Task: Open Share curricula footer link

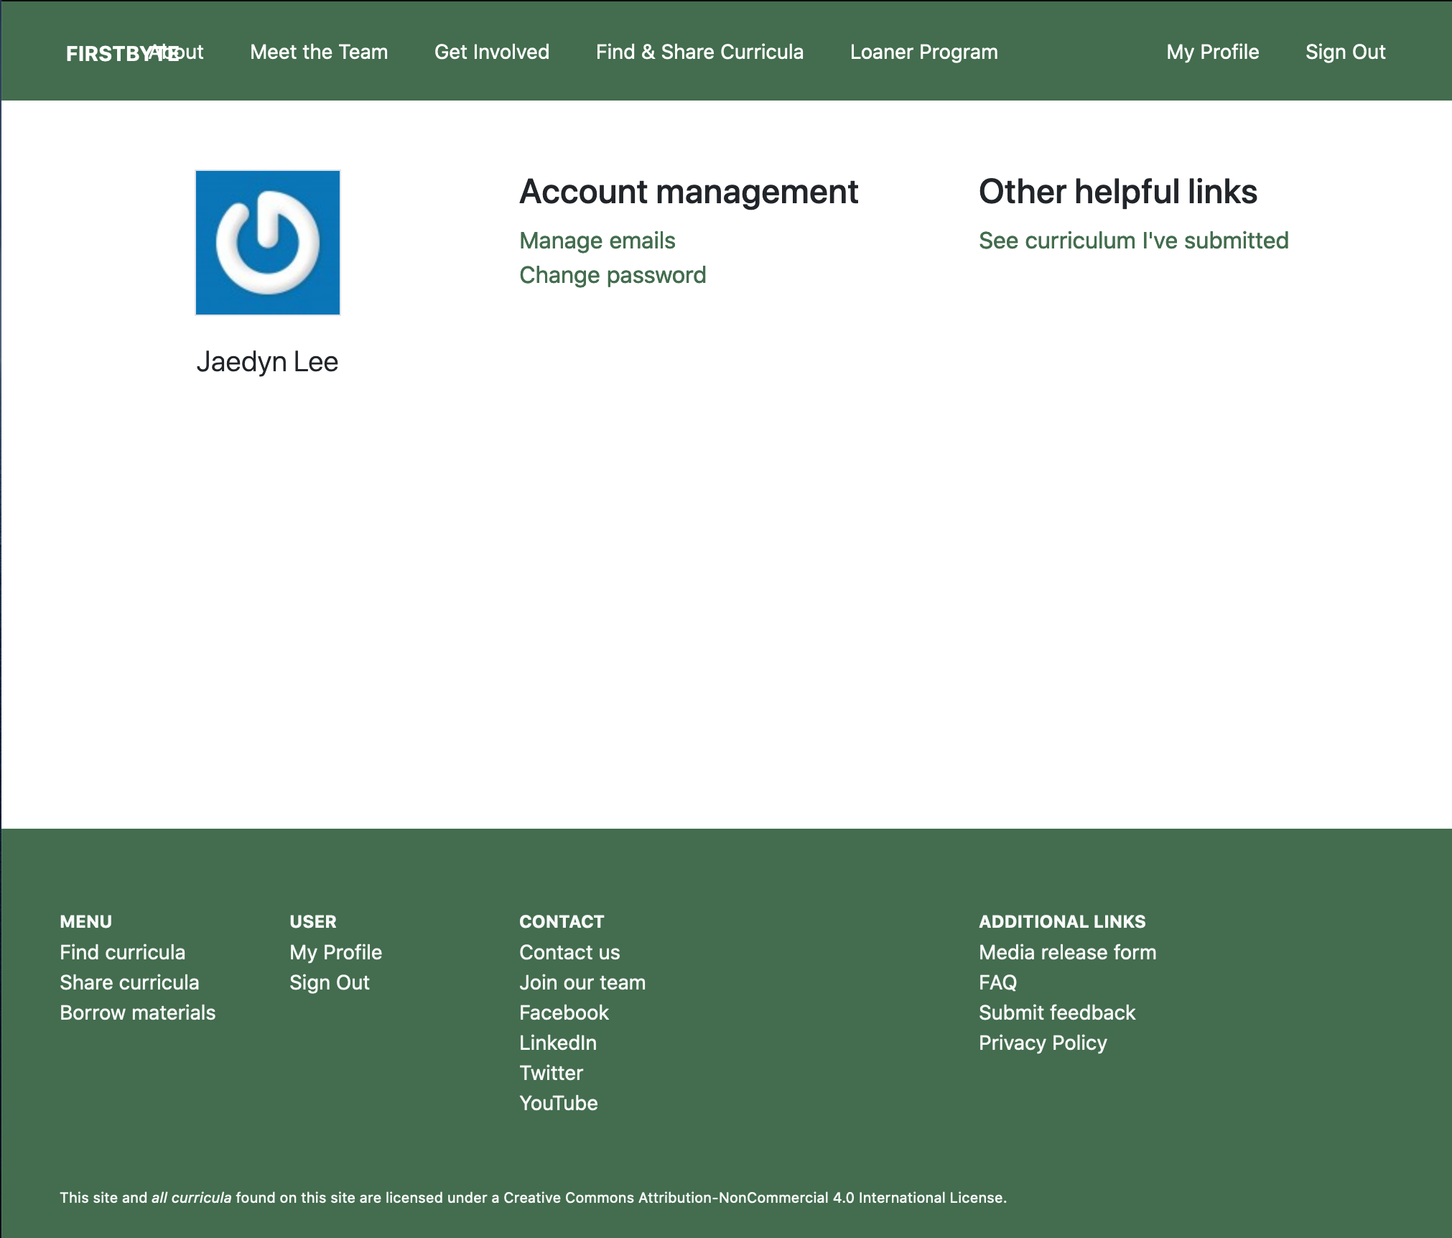Action: 129,982
